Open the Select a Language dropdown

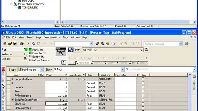coord(181,44)
